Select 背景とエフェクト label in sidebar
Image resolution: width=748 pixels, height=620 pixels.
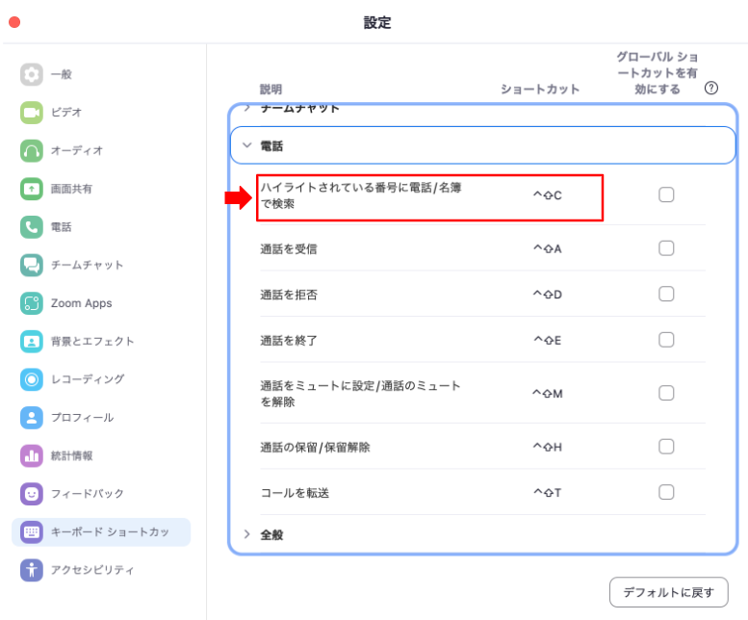(92, 342)
